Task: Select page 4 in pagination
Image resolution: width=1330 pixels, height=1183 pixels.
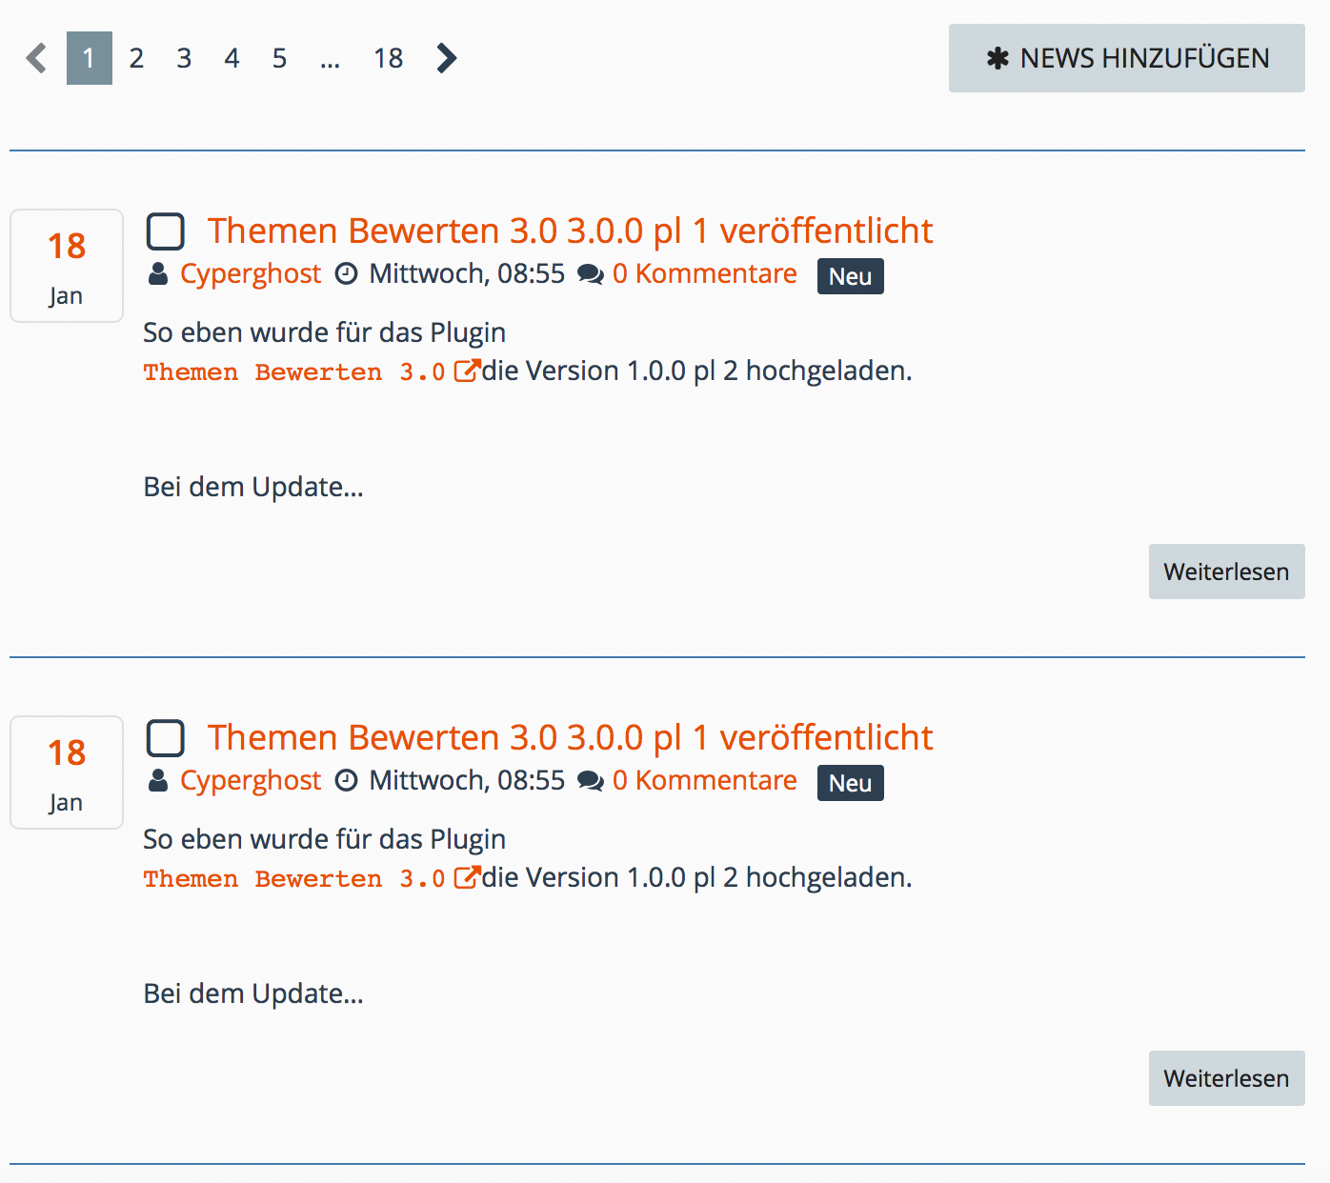Action: [232, 58]
